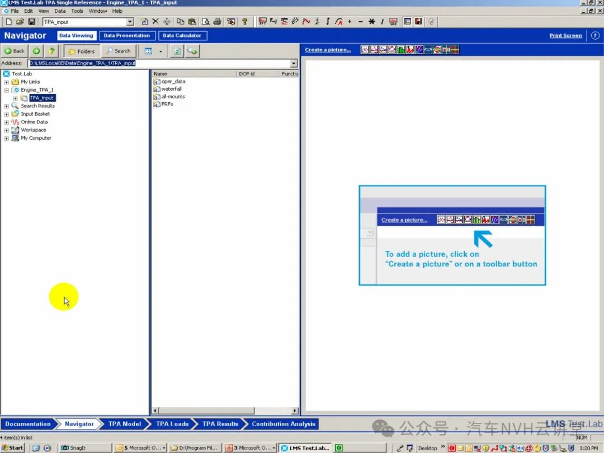Collapse the Engine_TPA_1 tree node
Viewport: 604px width, 453px height.
click(7, 90)
